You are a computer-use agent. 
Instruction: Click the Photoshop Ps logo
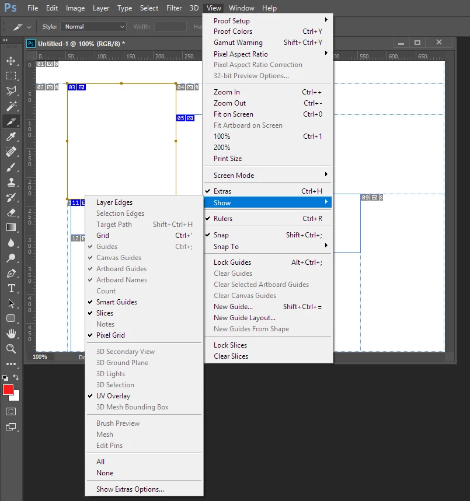point(11,8)
